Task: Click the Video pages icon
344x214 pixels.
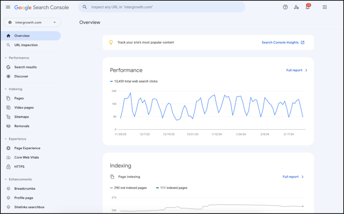Action: coord(8,107)
